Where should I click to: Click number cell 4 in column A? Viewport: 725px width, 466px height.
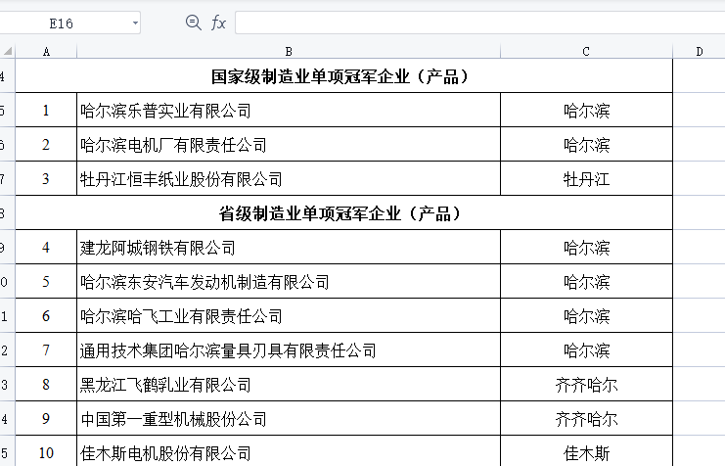click(46, 247)
